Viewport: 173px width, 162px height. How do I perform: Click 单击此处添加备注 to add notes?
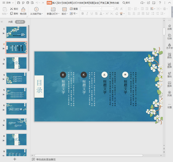click(46, 159)
